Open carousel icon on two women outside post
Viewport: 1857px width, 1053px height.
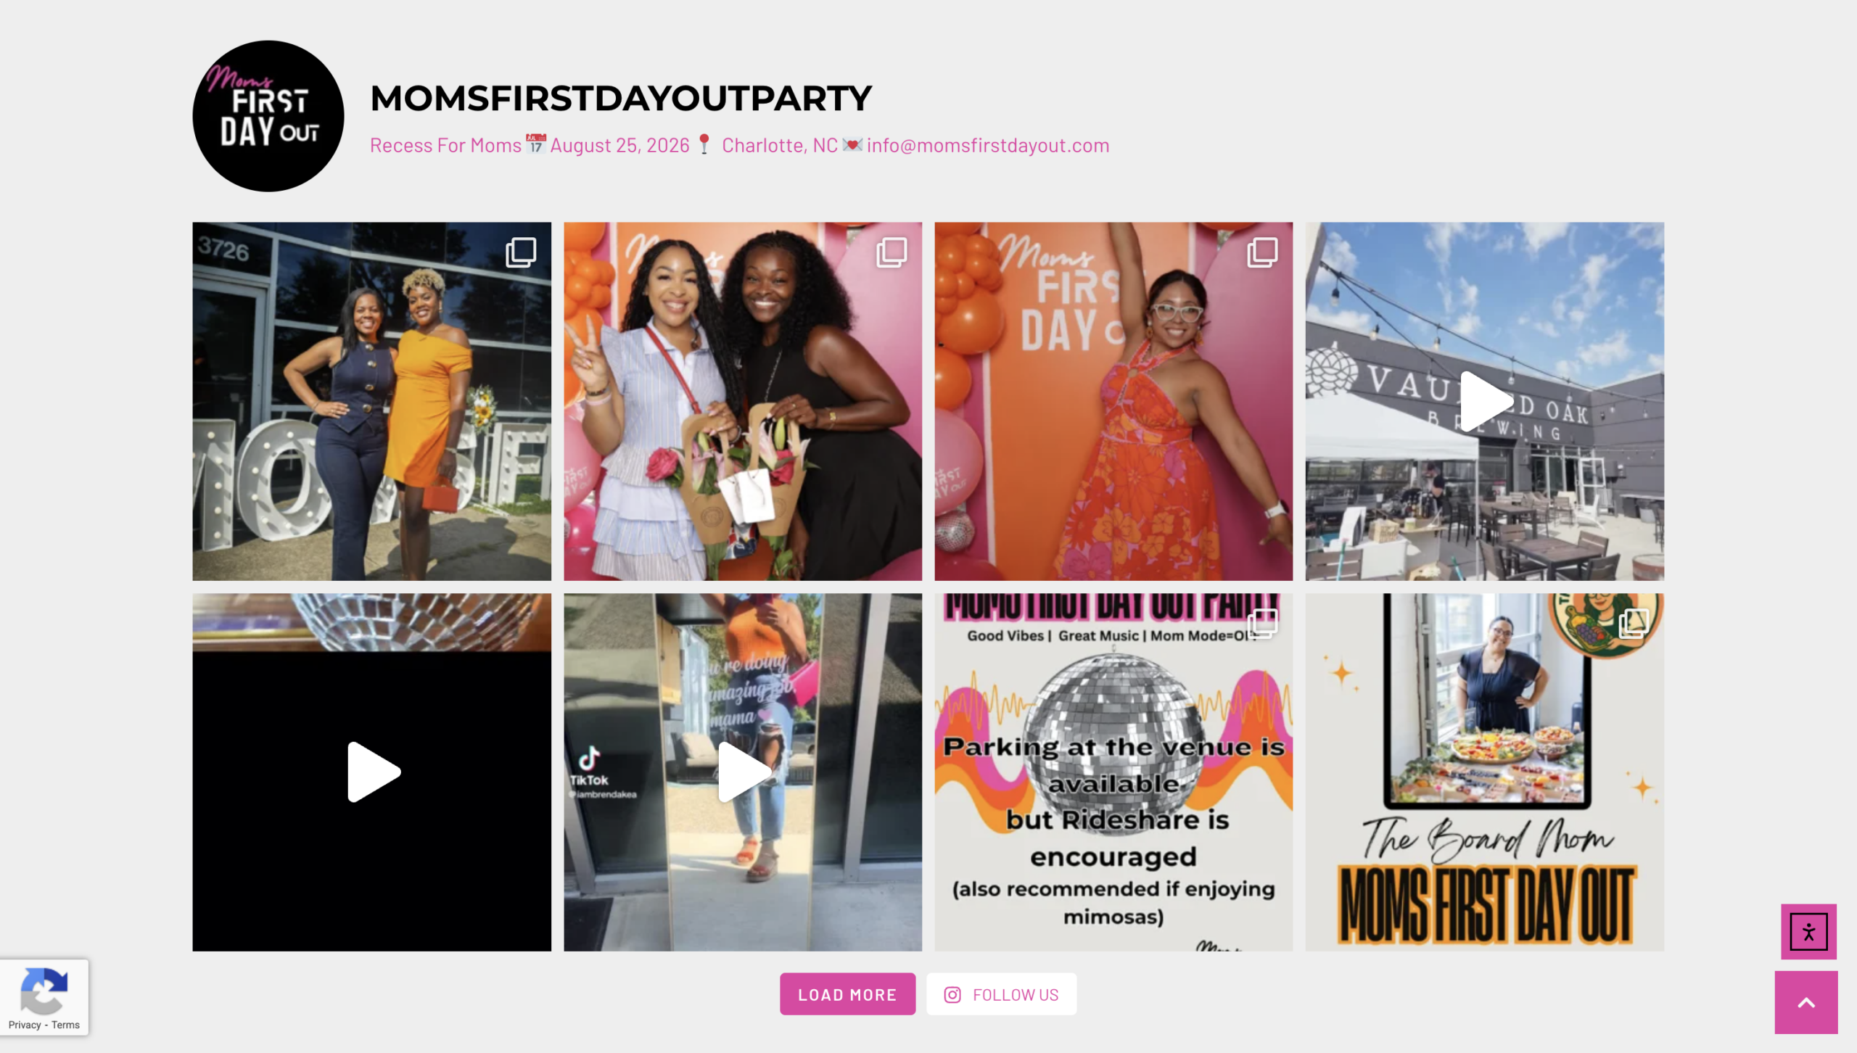[521, 252]
